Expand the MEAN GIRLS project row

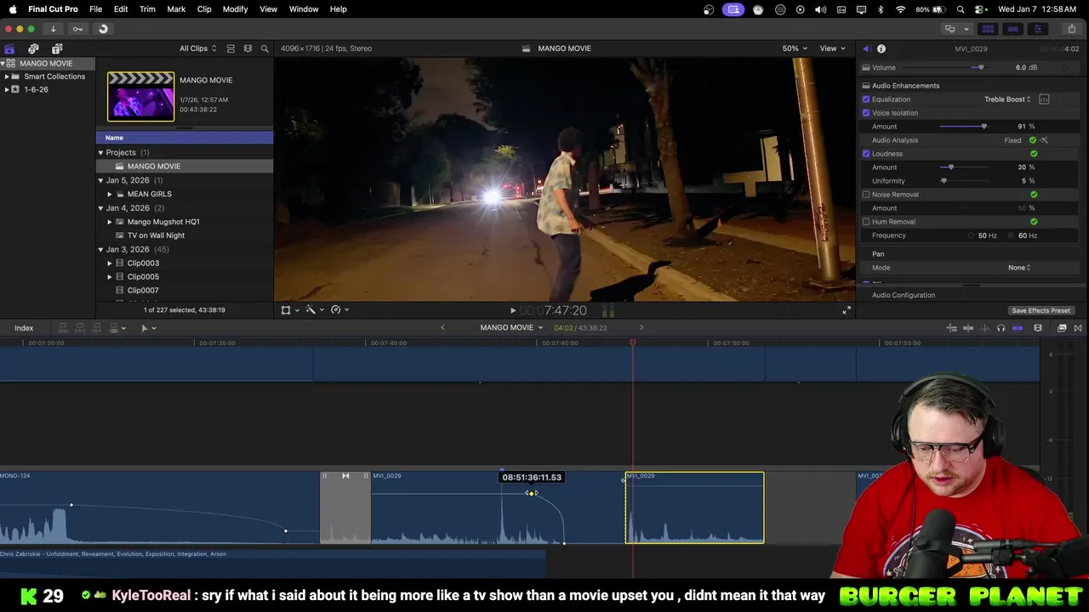(110, 194)
